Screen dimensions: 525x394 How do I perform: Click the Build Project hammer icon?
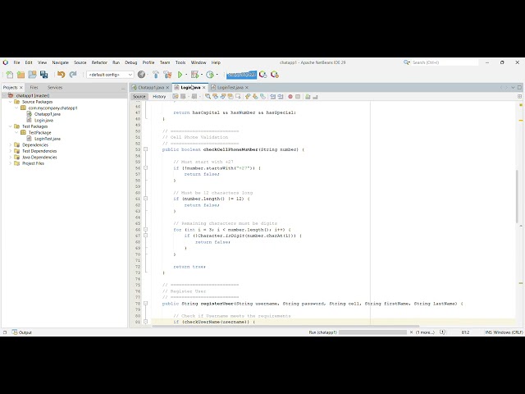[156, 75]
